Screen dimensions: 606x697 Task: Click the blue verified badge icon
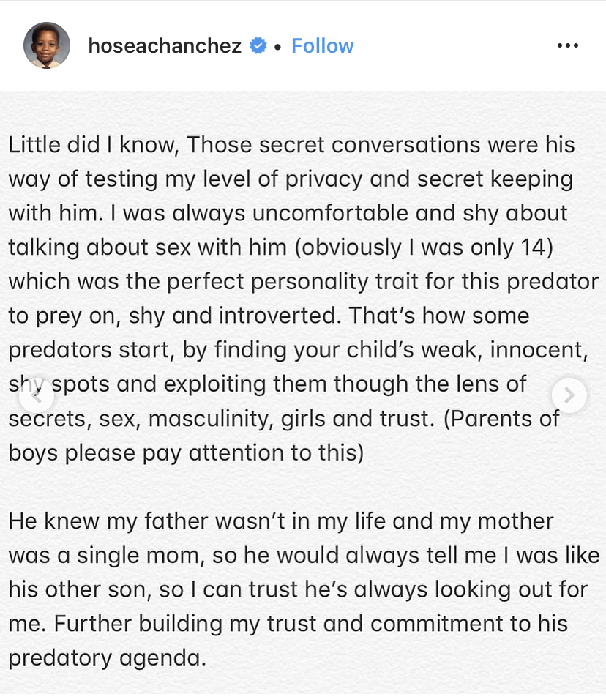(258, 45)
